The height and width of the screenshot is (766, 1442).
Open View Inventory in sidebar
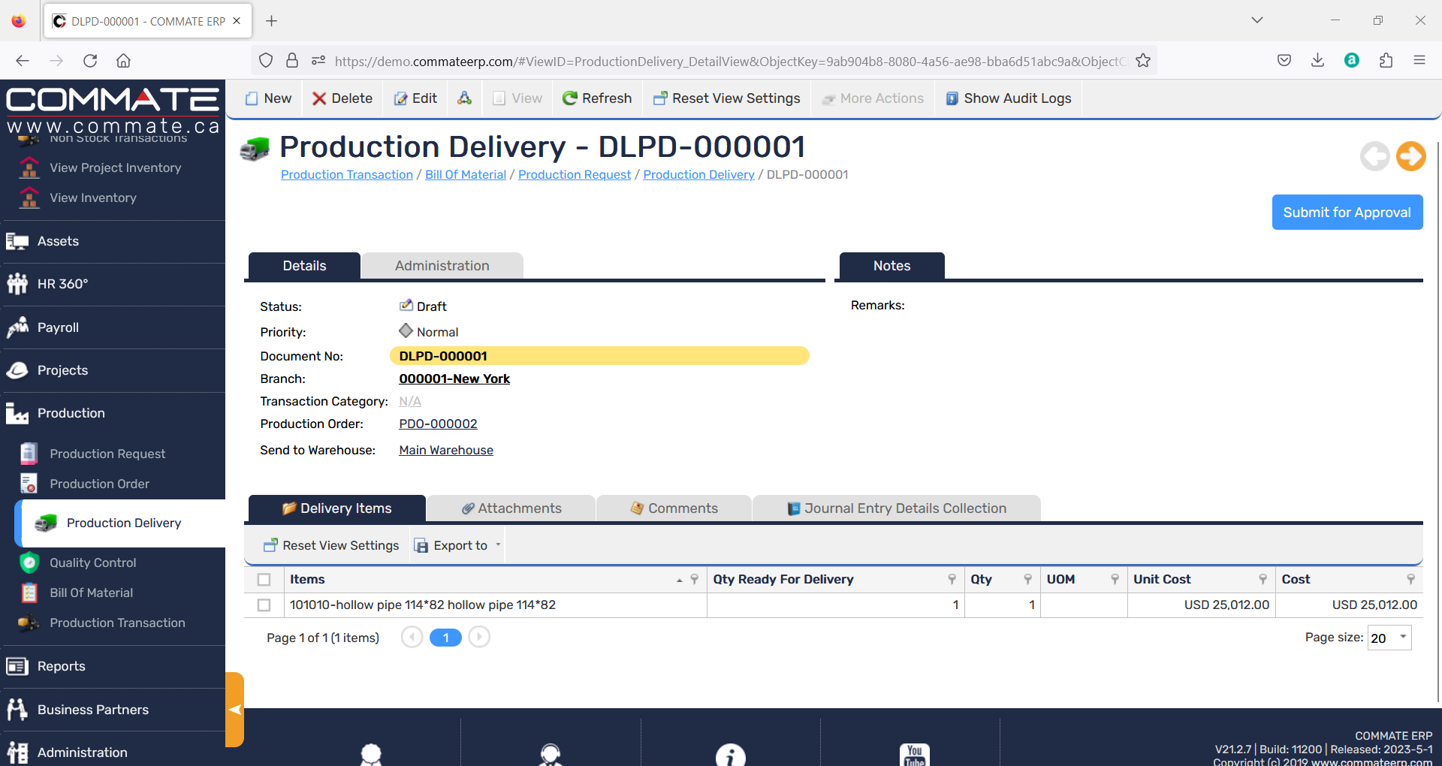(93, 198)
